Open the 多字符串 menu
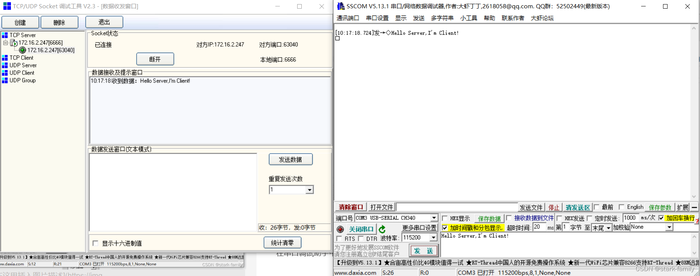Viewport: 700px width, 276px height. click(442, 18)
